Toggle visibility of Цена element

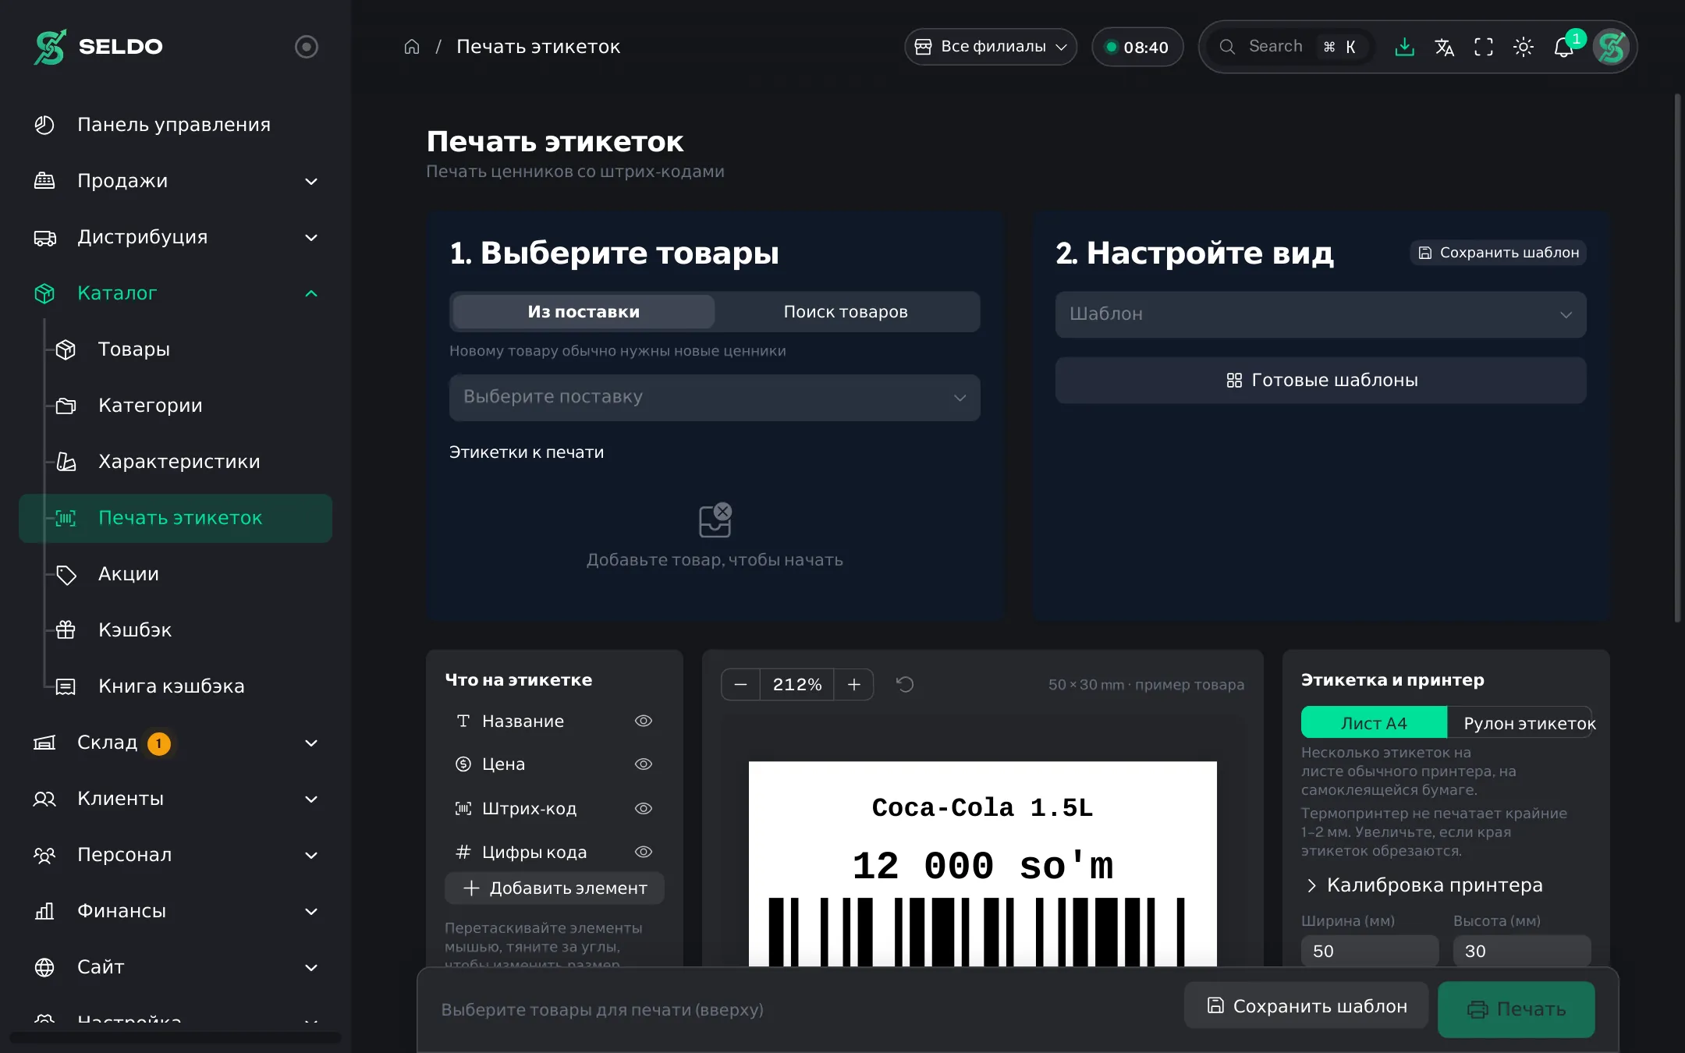pyautogui.click(x=644, y=764)
